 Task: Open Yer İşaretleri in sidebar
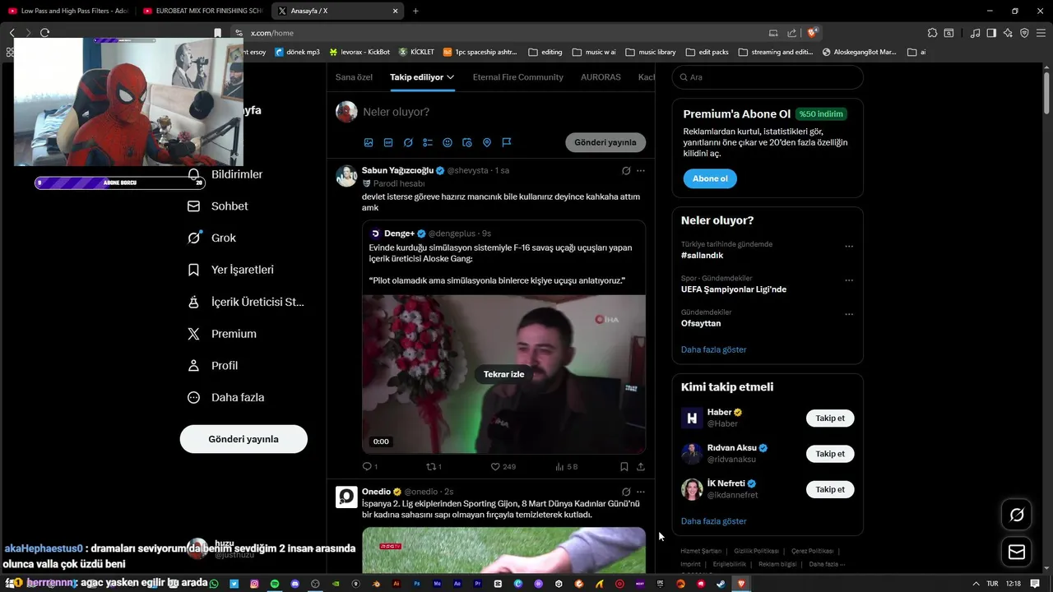click(x=231, y=270)
